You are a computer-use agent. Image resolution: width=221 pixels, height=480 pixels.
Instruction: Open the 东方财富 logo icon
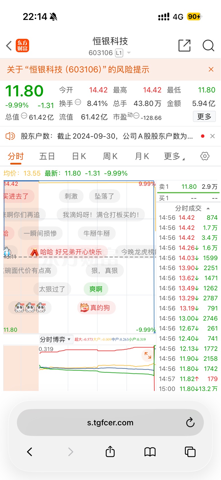22,46
